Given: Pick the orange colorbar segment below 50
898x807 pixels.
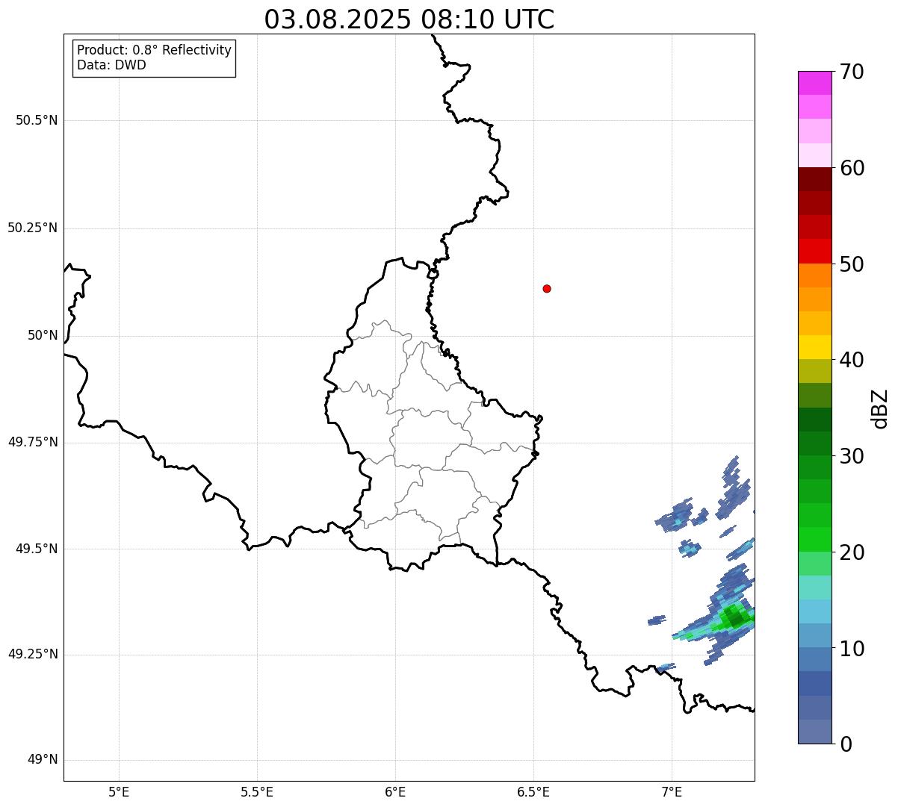Looking at the screenshot, I should [x=814, y=275].
